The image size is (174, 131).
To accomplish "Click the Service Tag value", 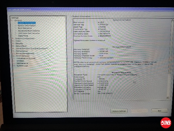I will [104, 25].
